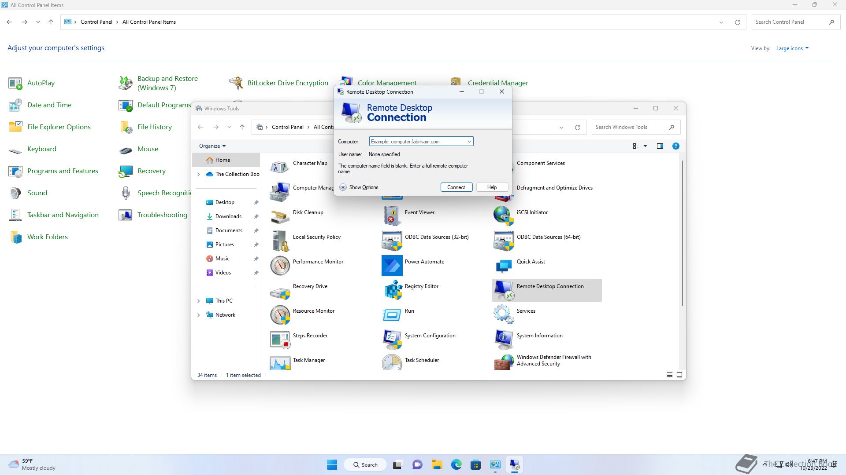This screenshot has height=475, width=846.
Task: Open Downloads in quick access
Action: [228, 216]
